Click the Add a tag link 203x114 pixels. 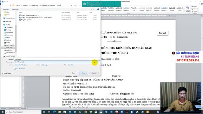click(x=44, y=65)
